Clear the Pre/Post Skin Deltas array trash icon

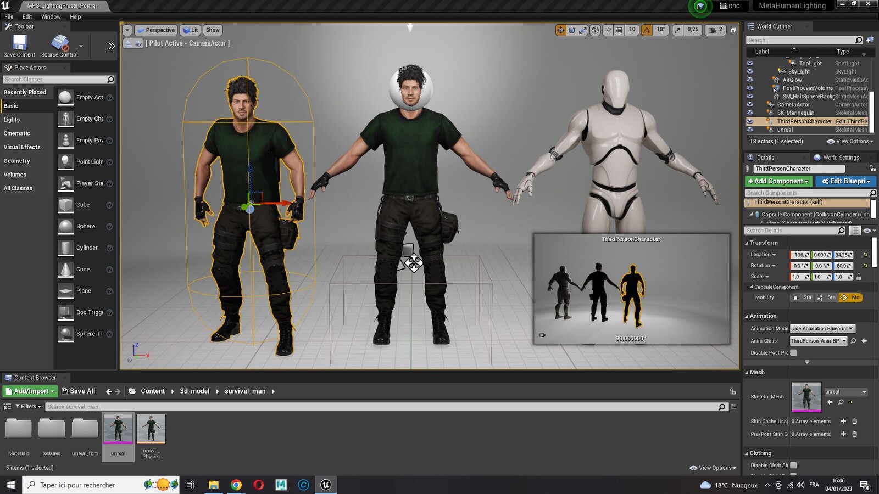tap(854, 434)
